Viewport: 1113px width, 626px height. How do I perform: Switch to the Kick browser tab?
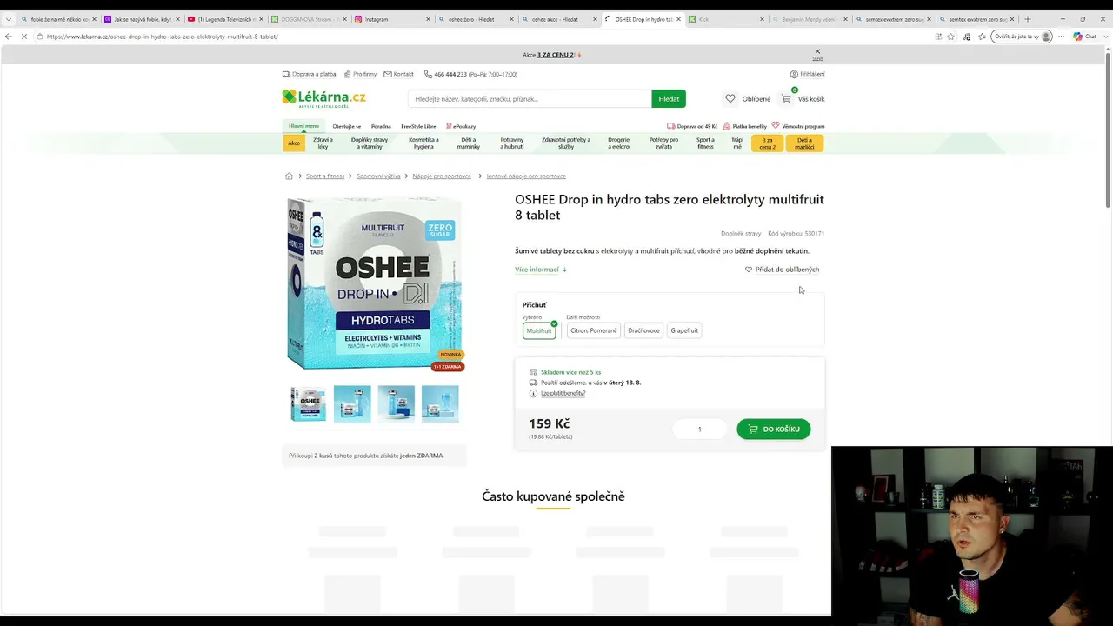pyautogui.click(x=726, y=19)
